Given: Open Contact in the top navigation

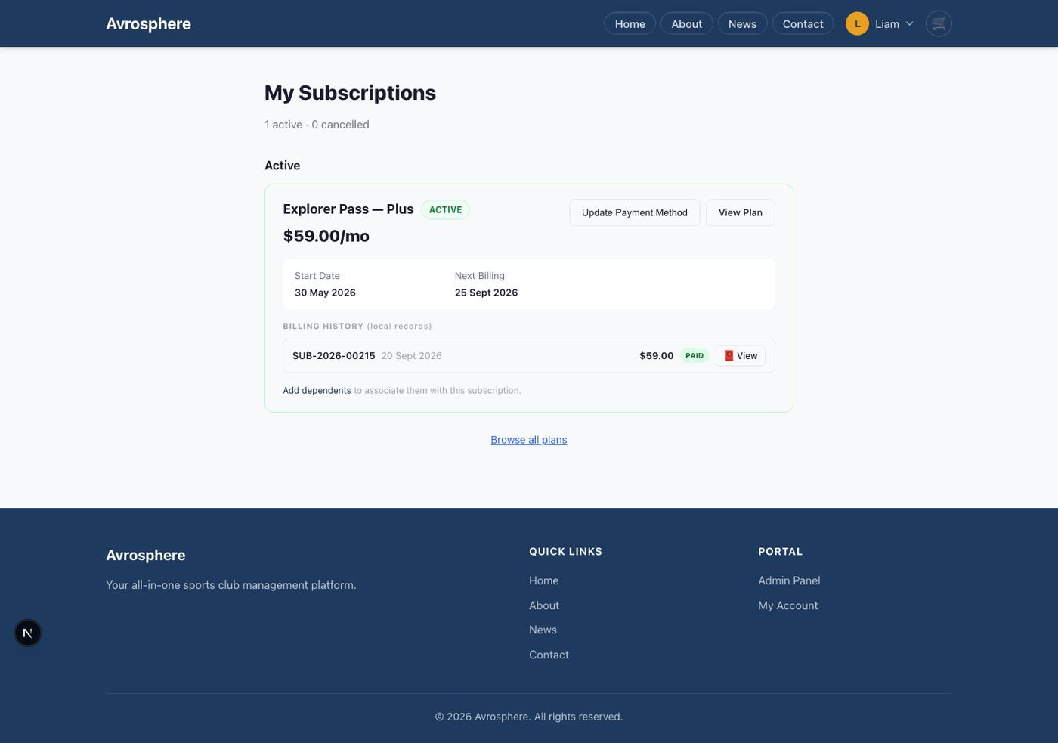Looking at the screenshot, I should click(x=803, y=23).
